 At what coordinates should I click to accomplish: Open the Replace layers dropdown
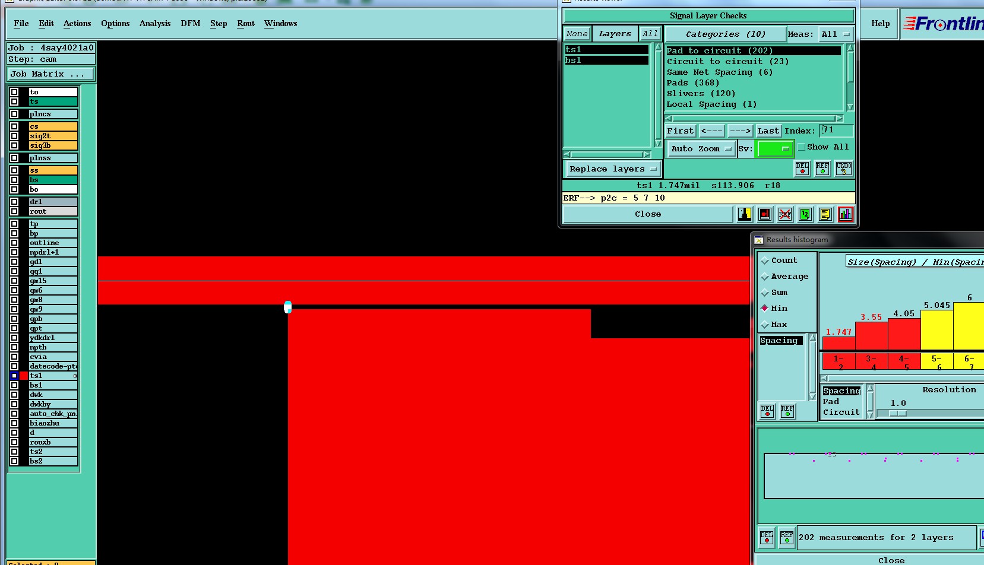[613, 169]
